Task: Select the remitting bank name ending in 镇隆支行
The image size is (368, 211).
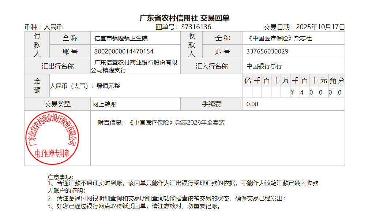Action: (136, 66)
